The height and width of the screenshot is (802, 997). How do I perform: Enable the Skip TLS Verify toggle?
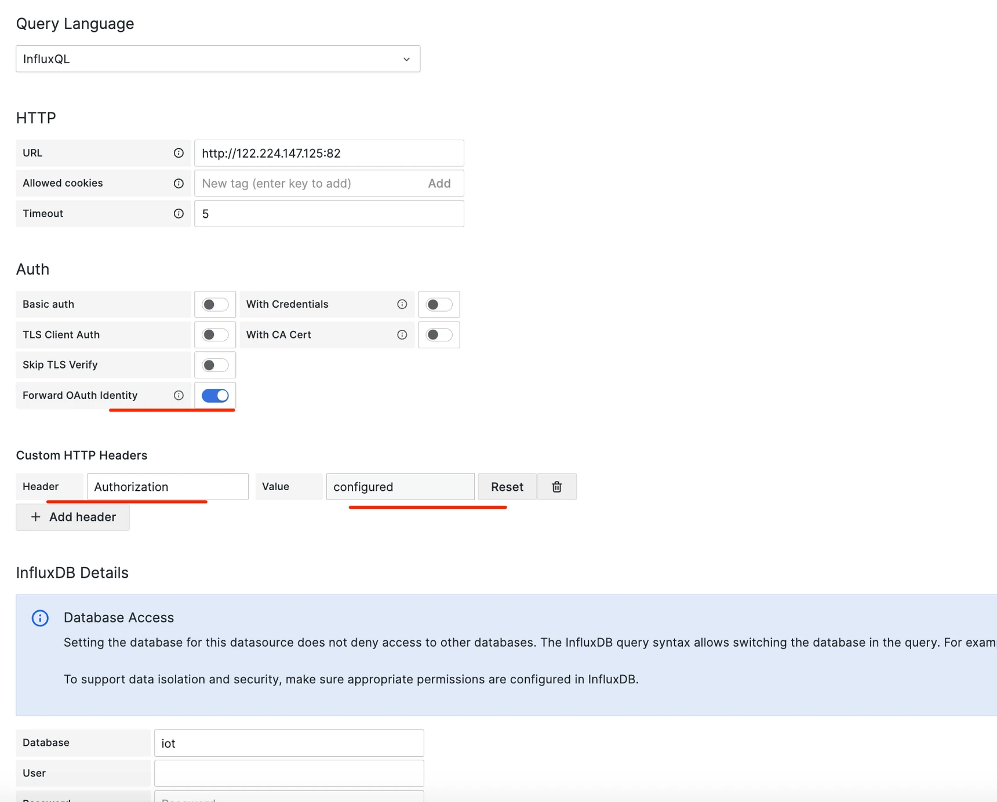coord(215,365)
